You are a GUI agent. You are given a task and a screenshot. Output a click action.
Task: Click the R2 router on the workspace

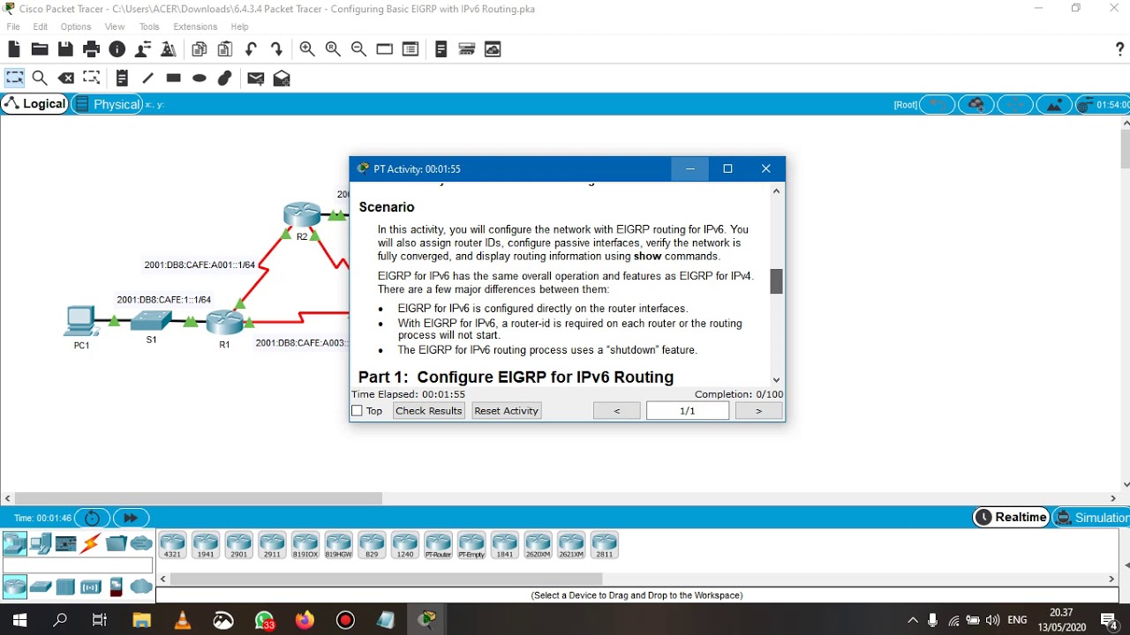(x=302, y=214)
